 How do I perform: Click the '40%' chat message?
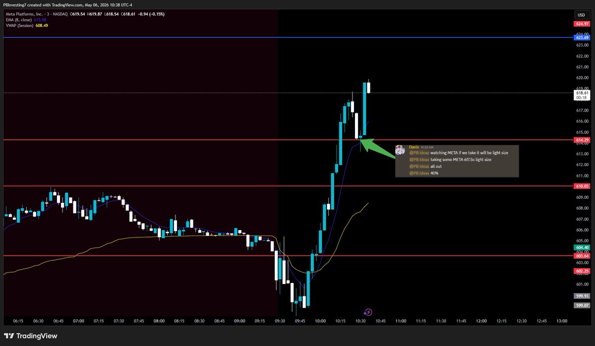434,173
